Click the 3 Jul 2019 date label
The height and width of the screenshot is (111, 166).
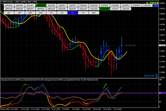coord(66,109)
